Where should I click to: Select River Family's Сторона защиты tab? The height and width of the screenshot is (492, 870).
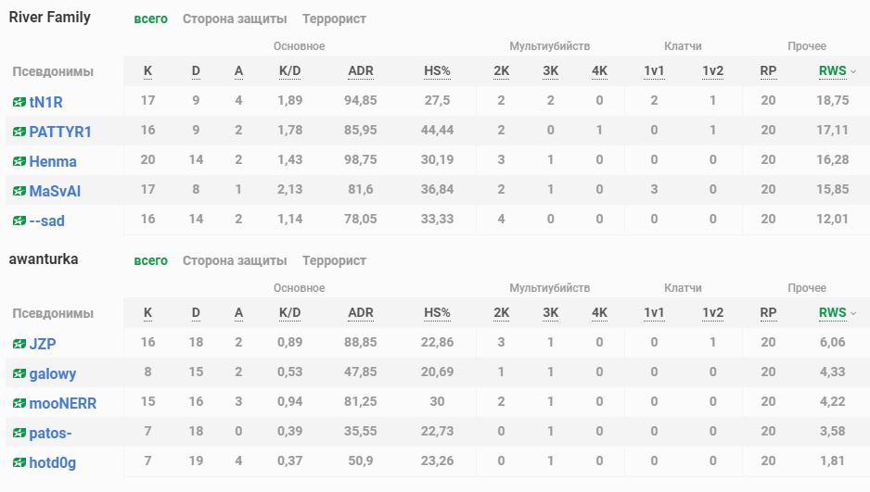click(235, 19)
